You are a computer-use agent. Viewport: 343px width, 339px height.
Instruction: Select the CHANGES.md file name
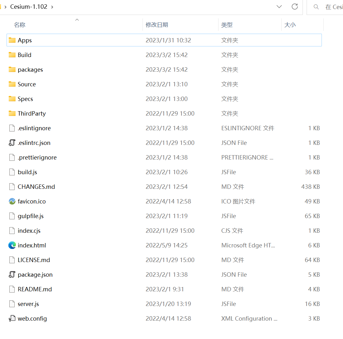click(36, 187)
